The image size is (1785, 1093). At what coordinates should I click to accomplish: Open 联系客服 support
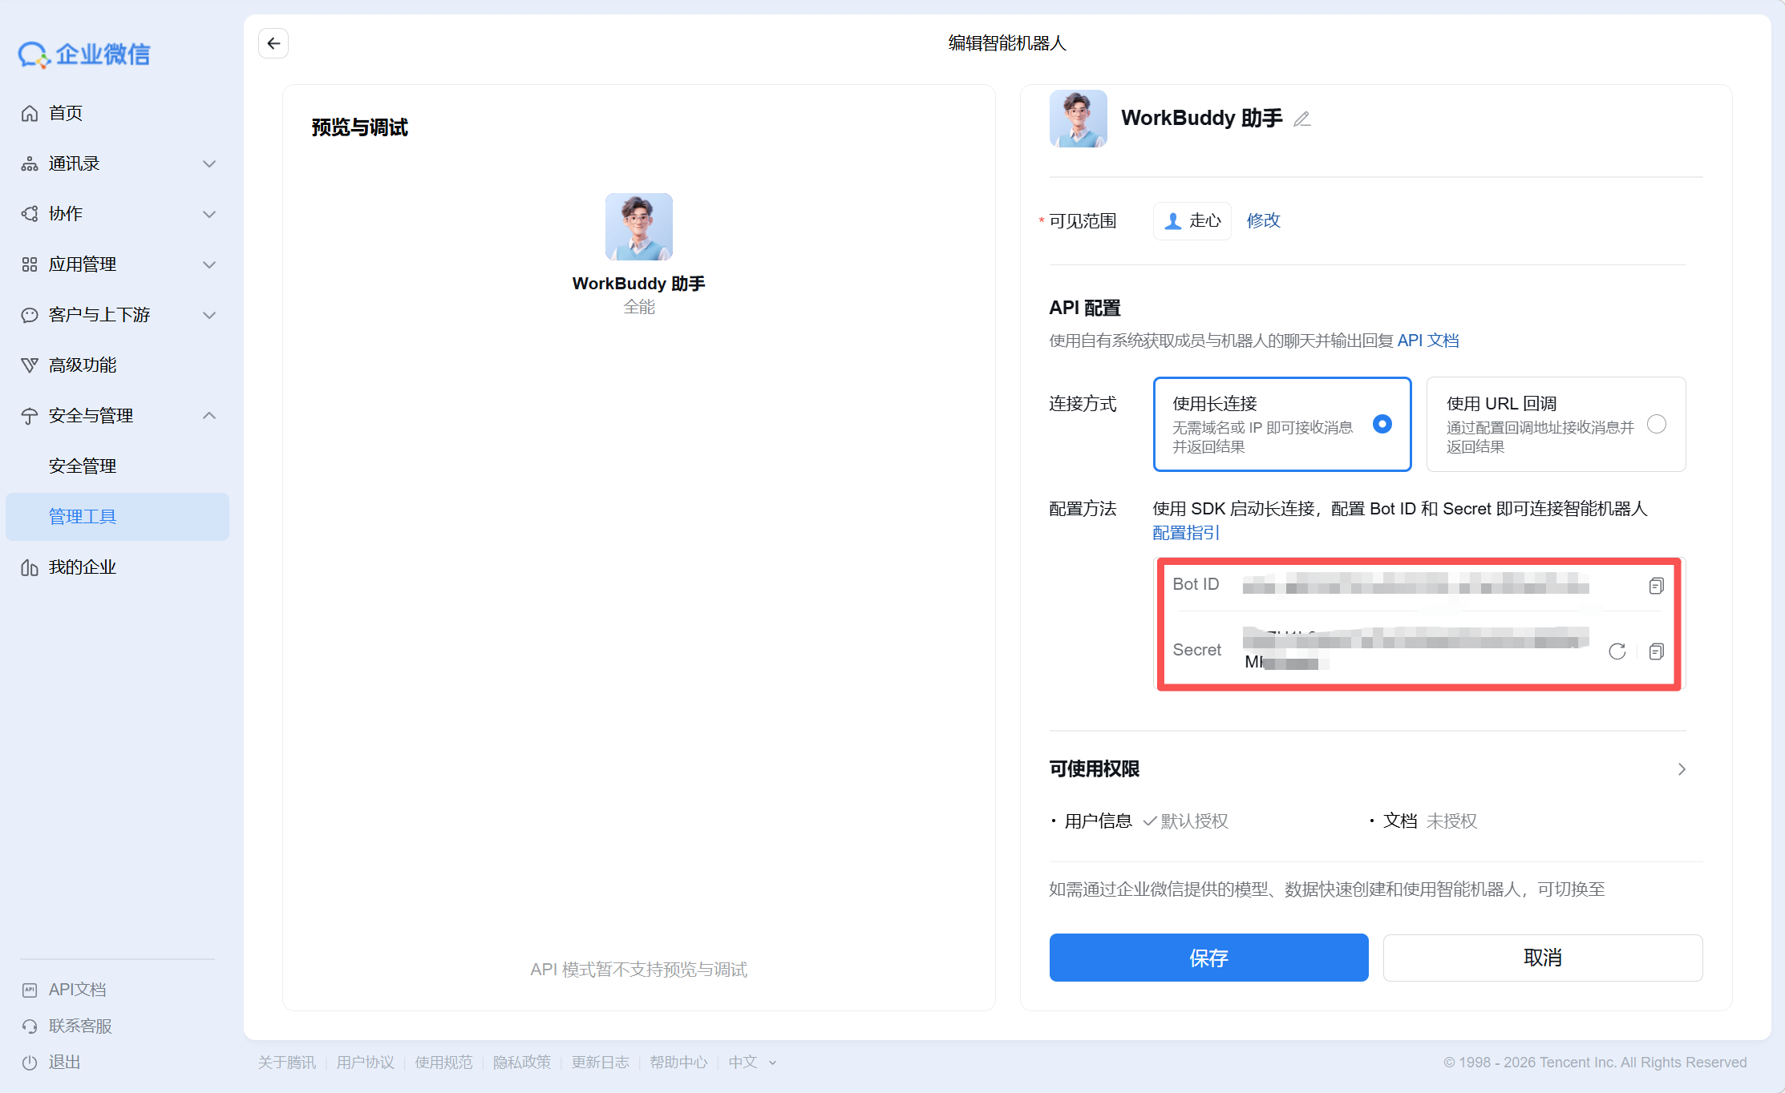click(79, 1026)
